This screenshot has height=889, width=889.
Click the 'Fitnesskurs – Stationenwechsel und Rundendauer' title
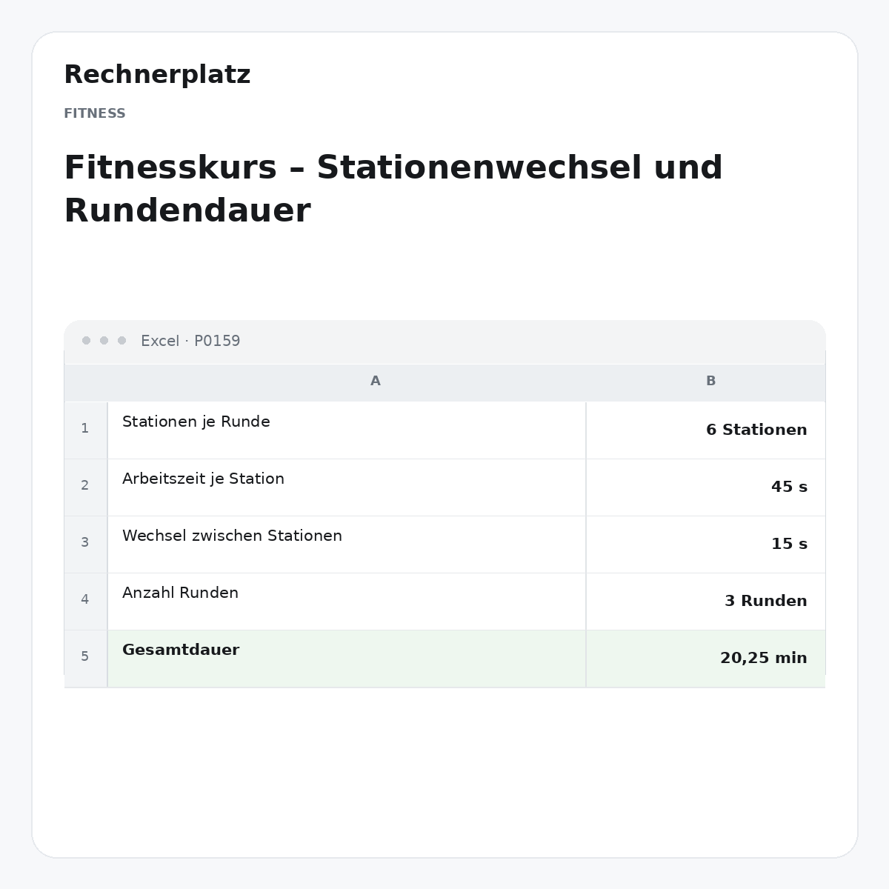[393, 189]
